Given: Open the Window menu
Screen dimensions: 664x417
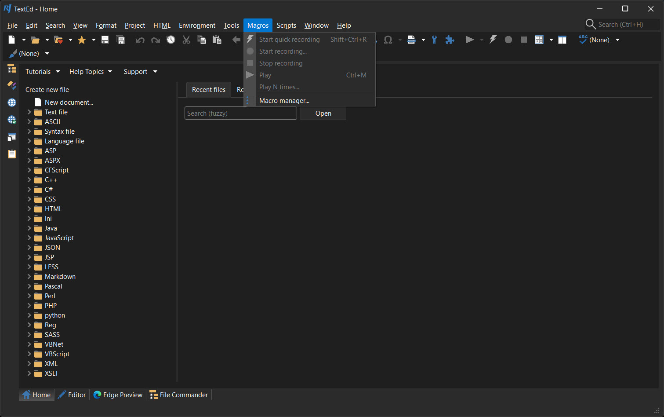Looking at the screenshot, I should pyautogui.click(x=316, y=26).
